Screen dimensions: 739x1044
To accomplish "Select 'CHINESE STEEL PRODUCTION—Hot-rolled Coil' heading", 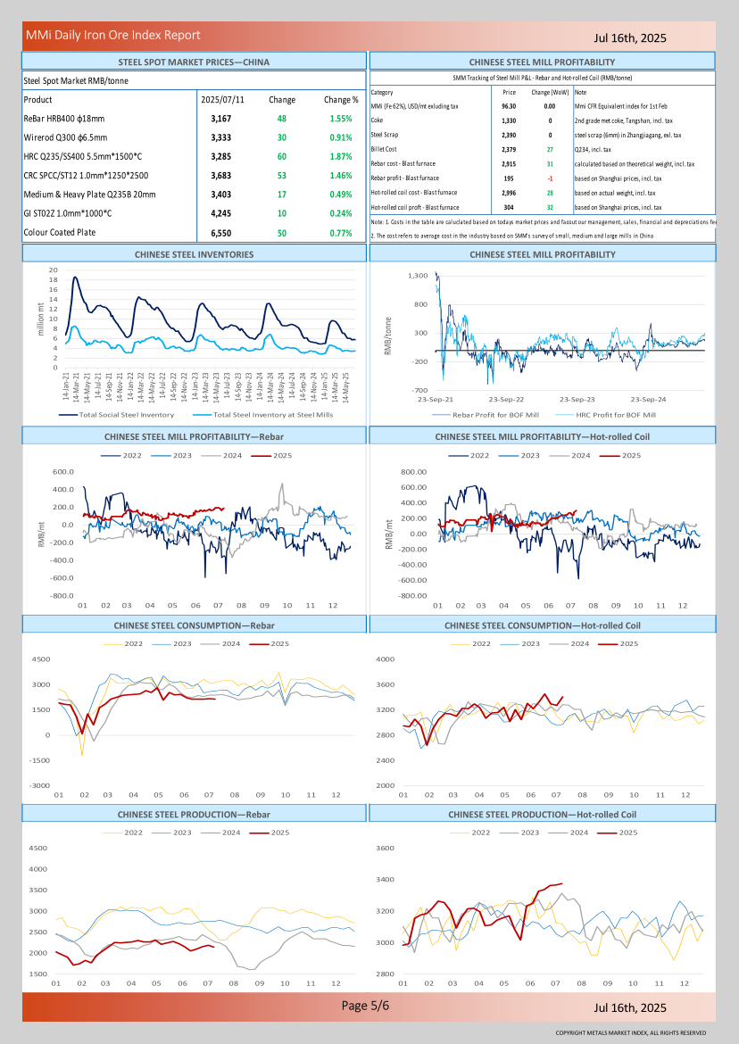I will click(542, 815).
